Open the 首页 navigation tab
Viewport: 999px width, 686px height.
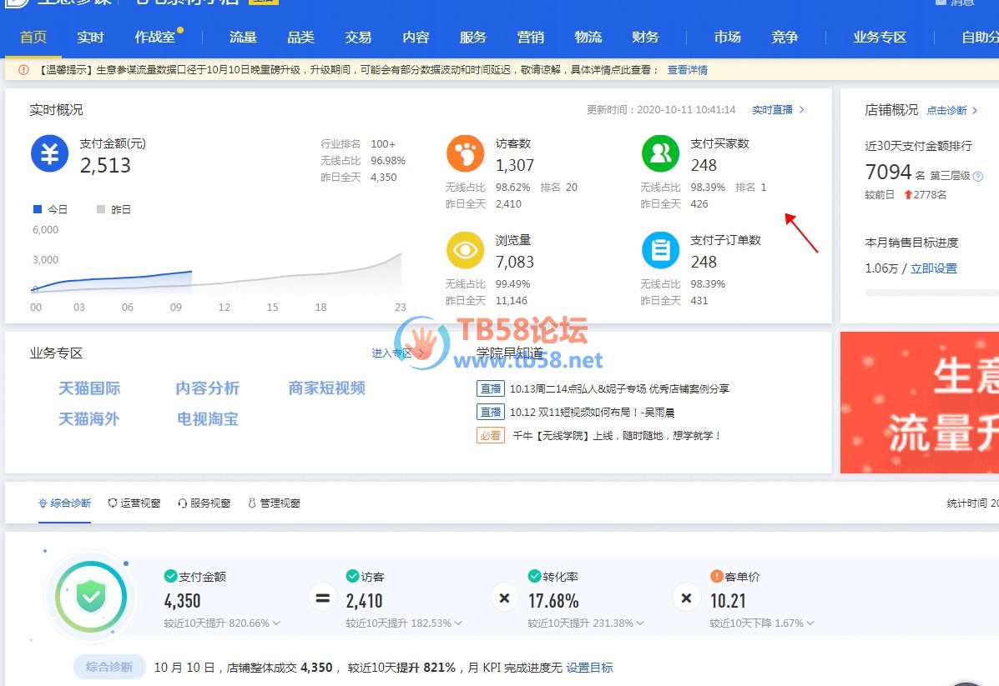[x=33, y=37]
